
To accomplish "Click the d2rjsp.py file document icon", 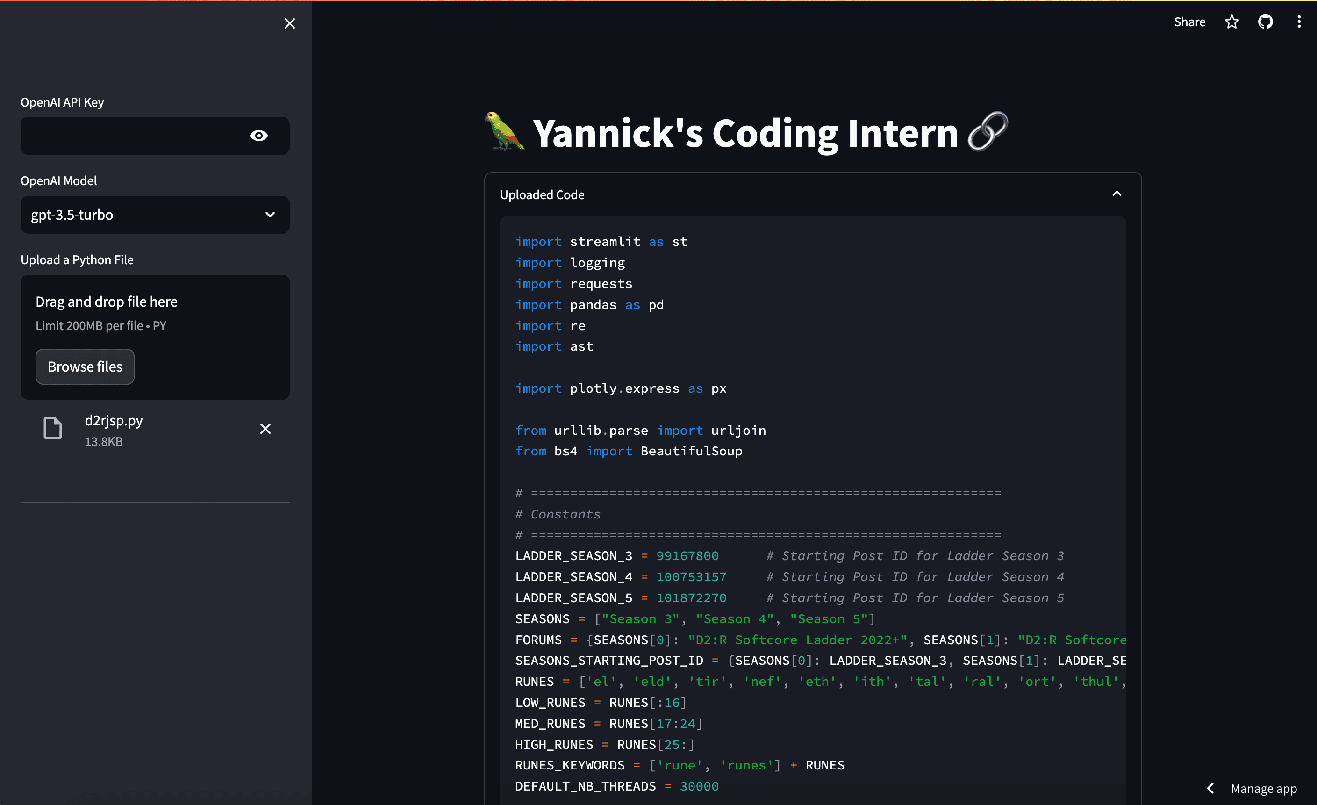I will (52, 428).
